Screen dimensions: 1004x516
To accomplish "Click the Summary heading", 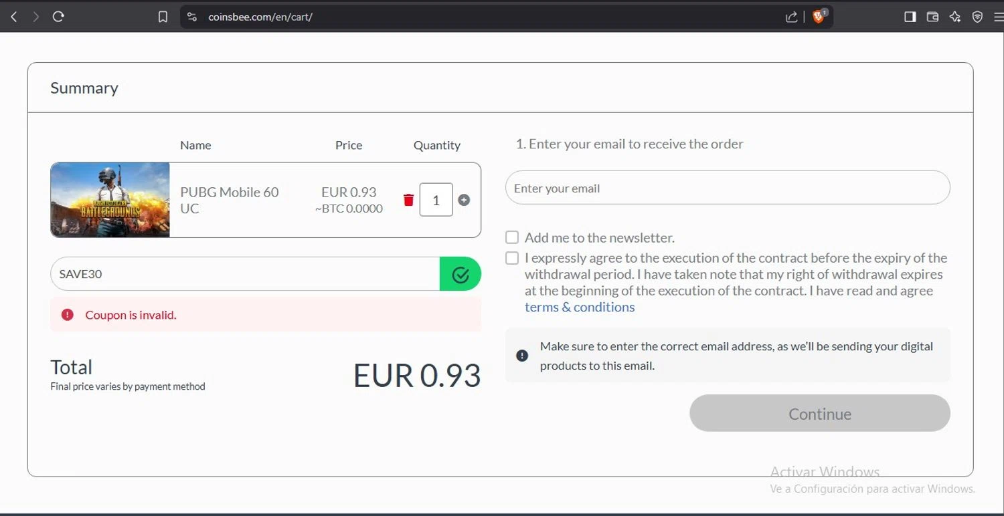I will pos(84,88).
